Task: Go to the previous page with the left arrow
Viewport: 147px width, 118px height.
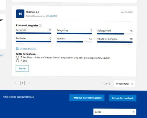Action: tap(15, 83)
